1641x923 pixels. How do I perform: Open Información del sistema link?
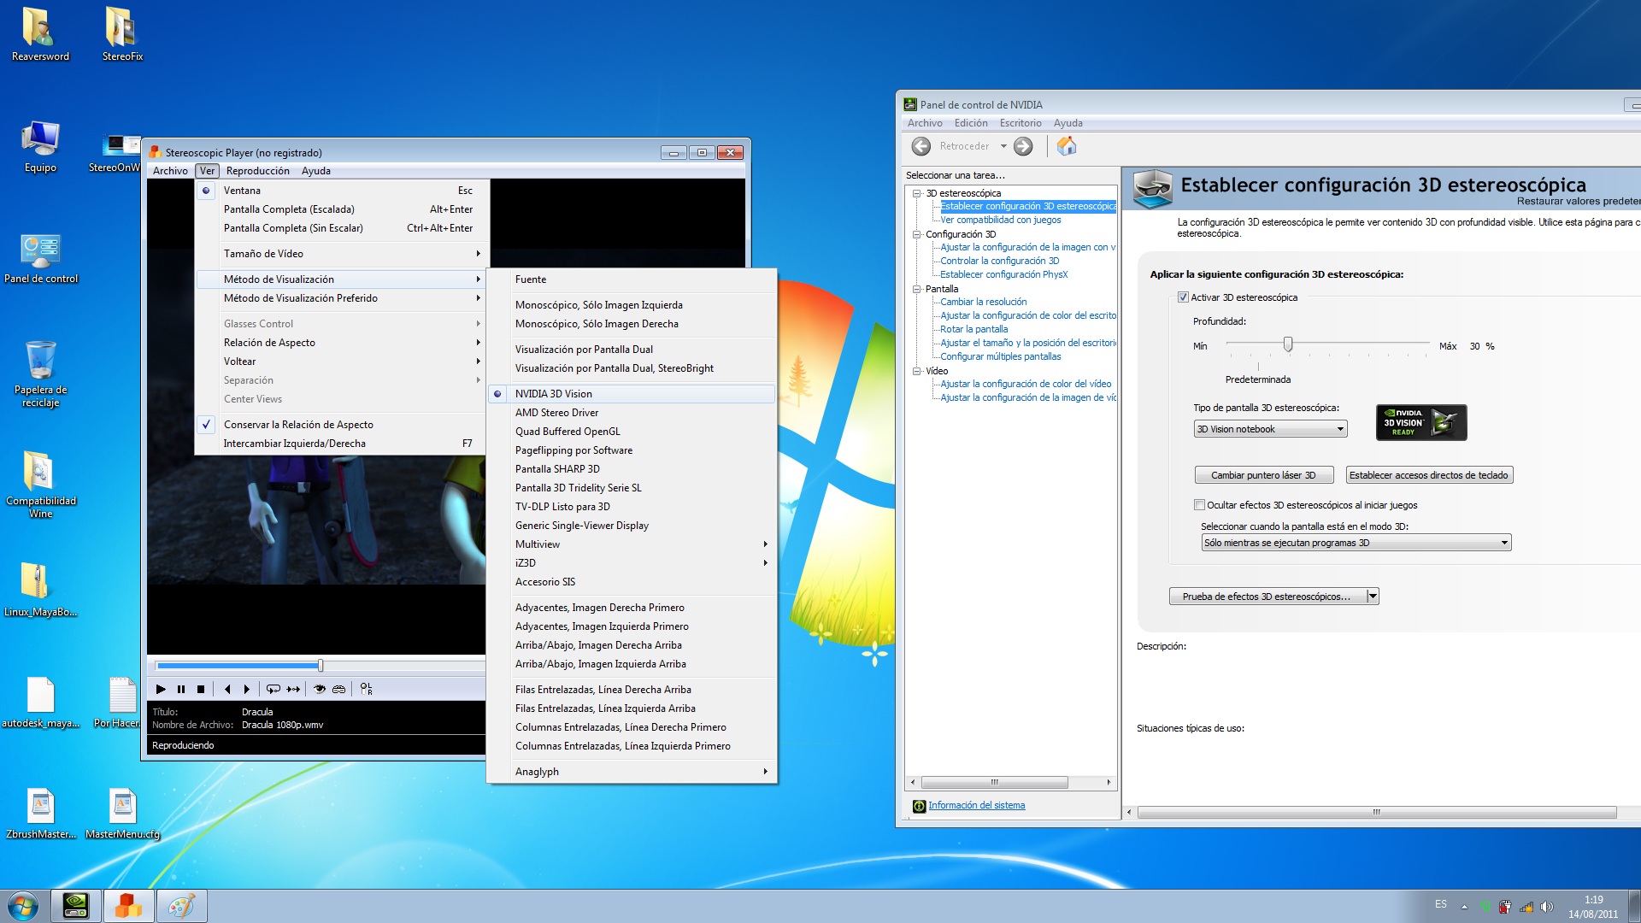[976, 806]
